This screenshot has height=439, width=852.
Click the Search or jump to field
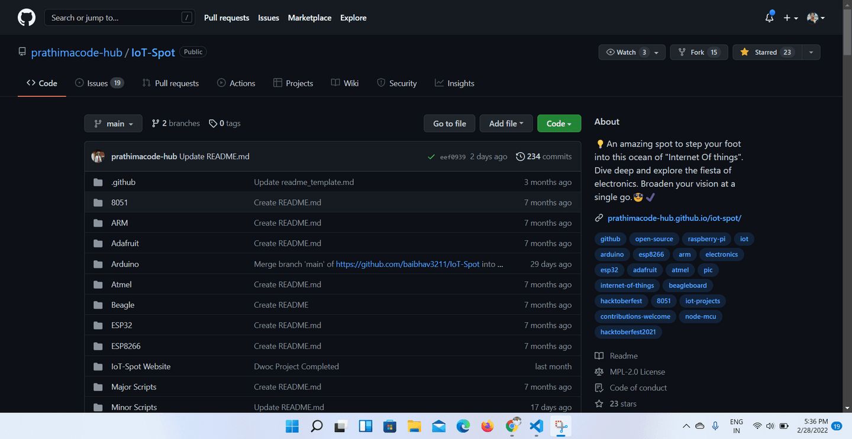click(x=120, y=18)
